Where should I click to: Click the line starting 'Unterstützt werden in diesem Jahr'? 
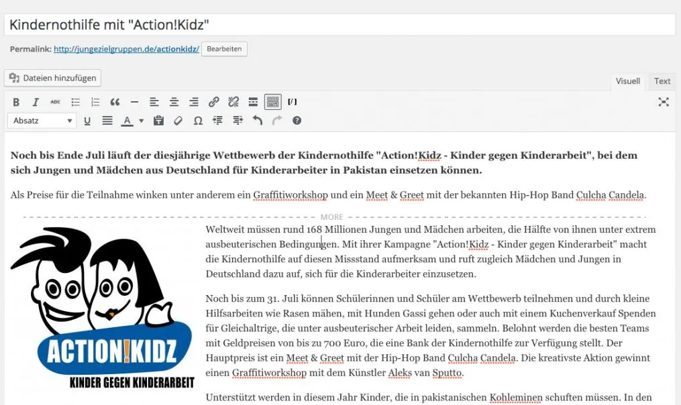point(428,397)
